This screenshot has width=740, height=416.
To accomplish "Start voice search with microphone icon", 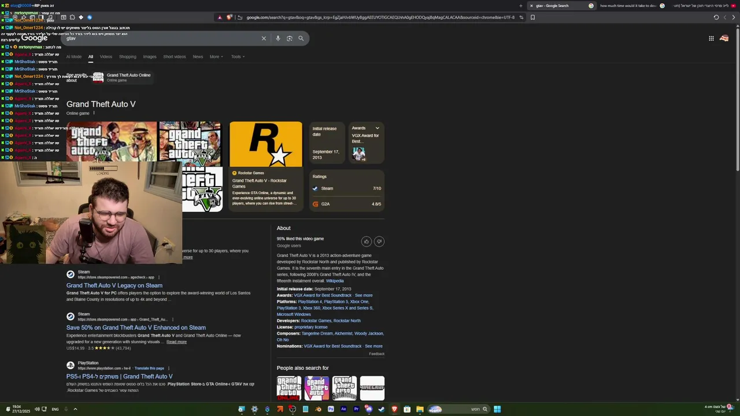I will (x=278, y=38).
